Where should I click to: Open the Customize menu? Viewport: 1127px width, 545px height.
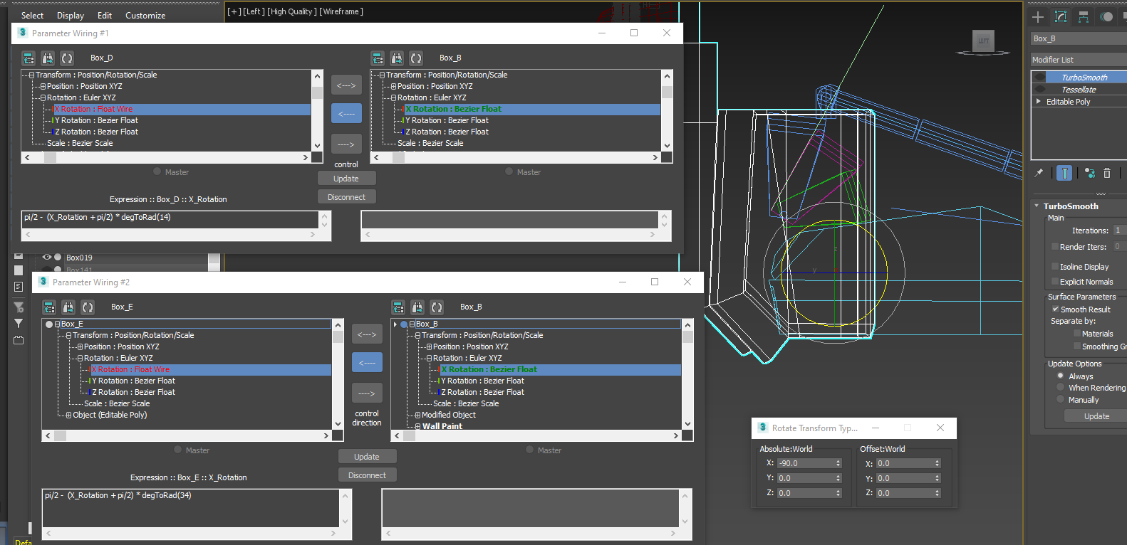coord(145,16)
